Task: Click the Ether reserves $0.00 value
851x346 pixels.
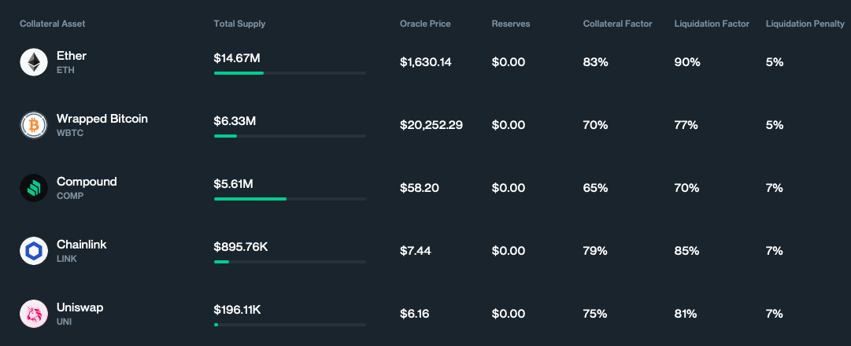Action: (x=509, y=62)
